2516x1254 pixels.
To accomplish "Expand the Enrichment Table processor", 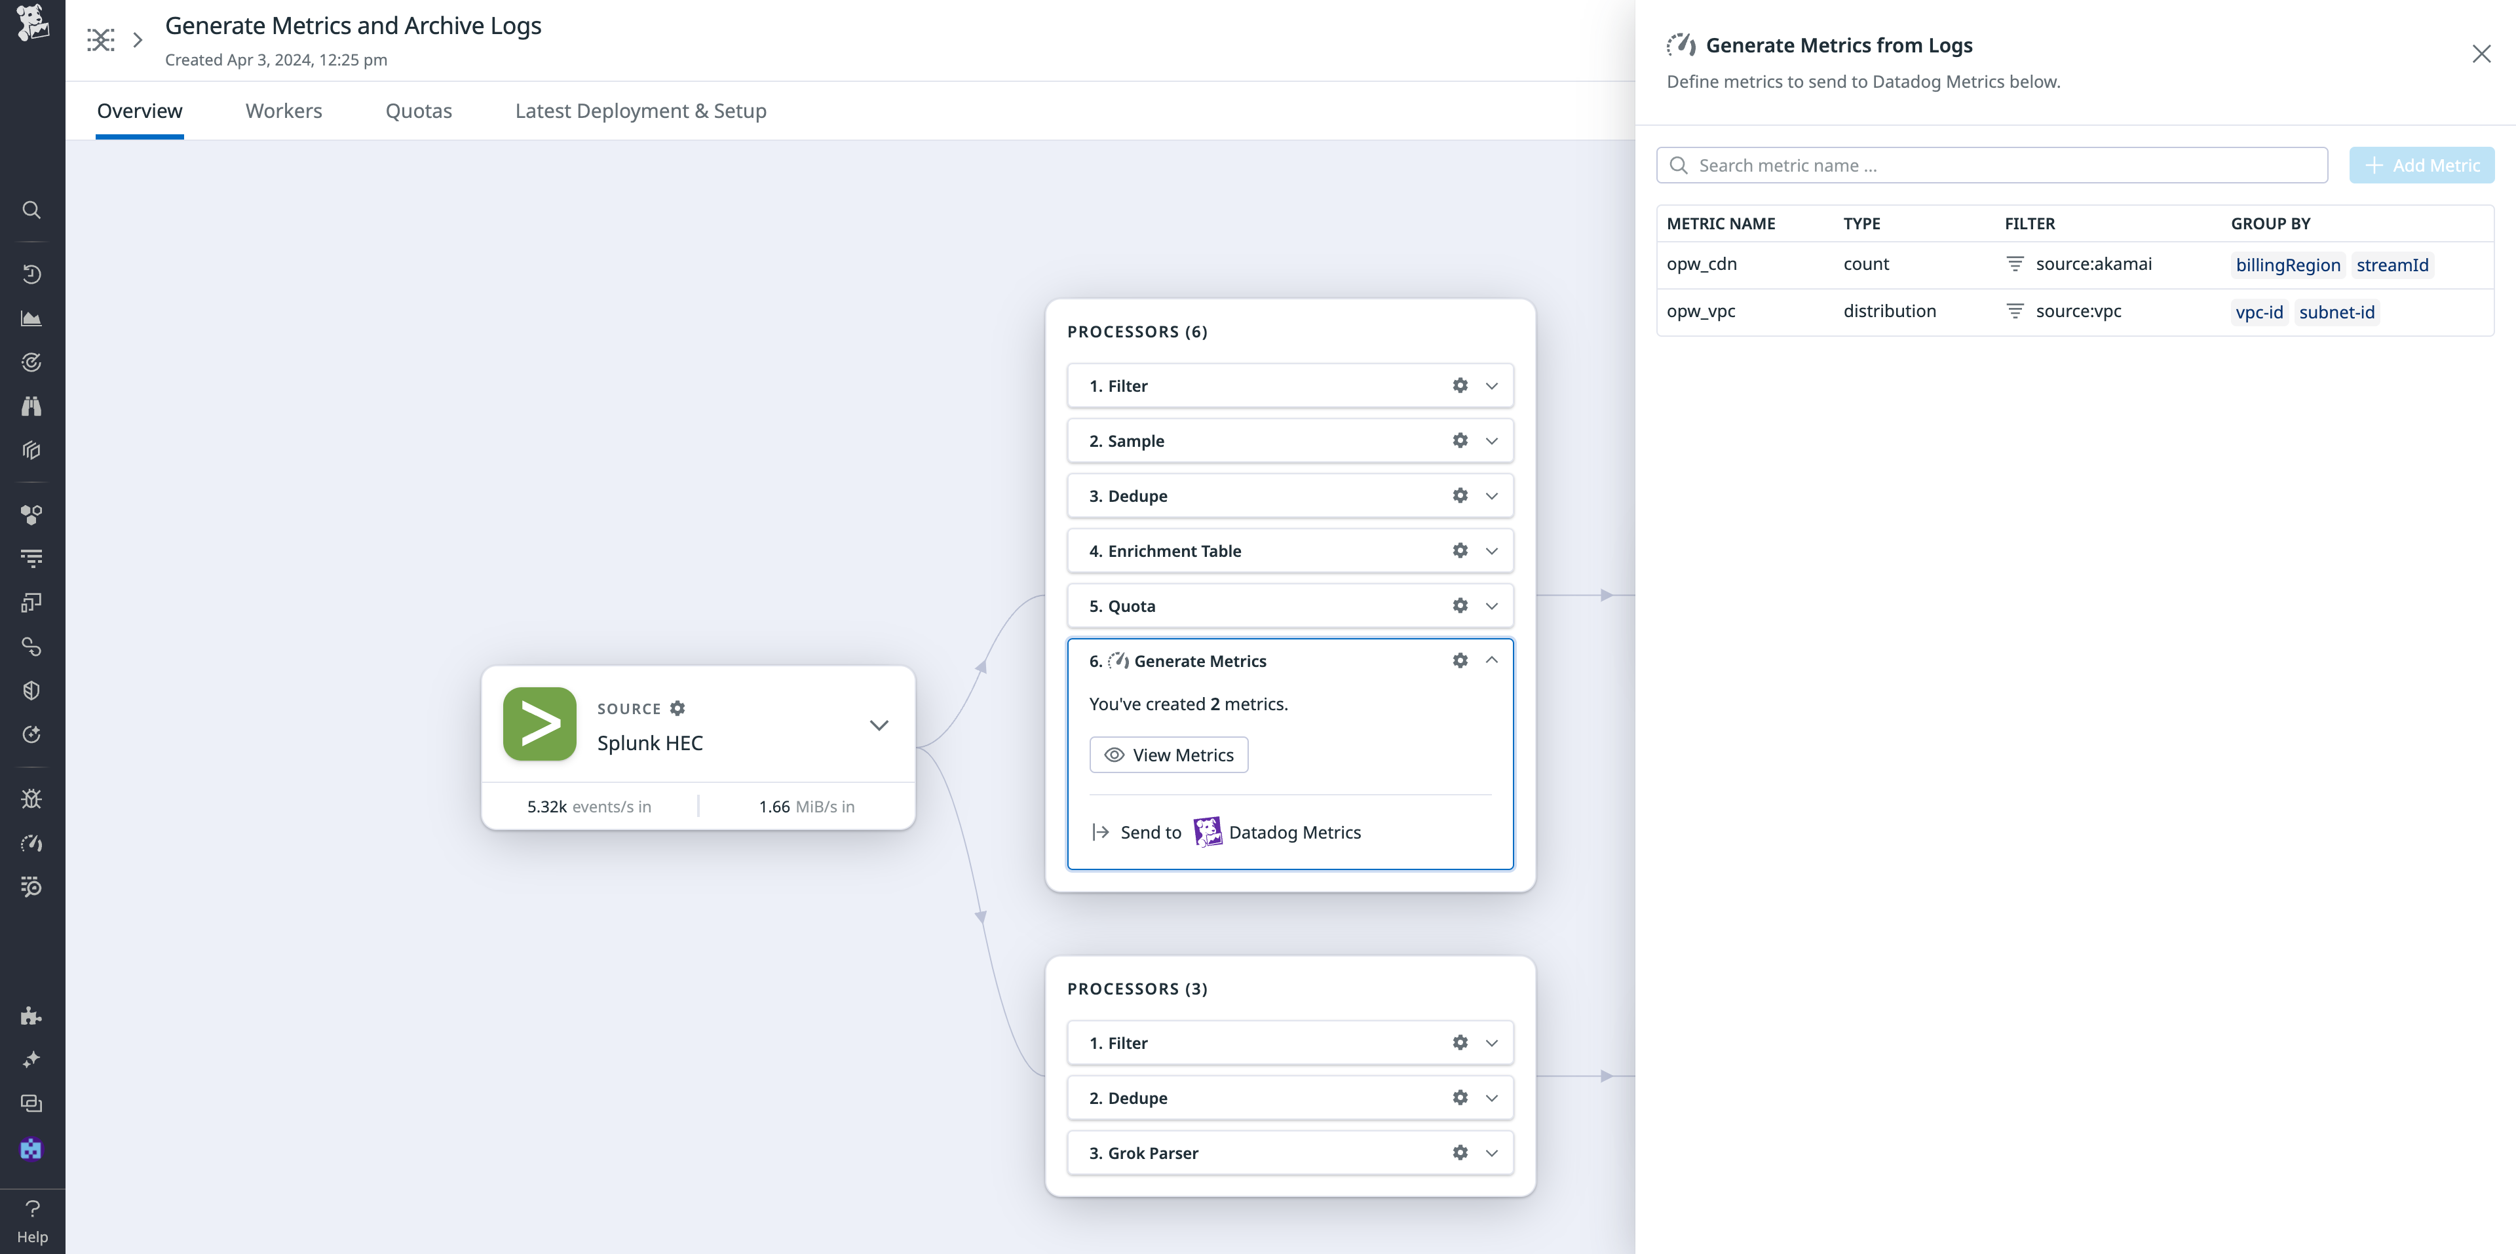I will 1491,551.
